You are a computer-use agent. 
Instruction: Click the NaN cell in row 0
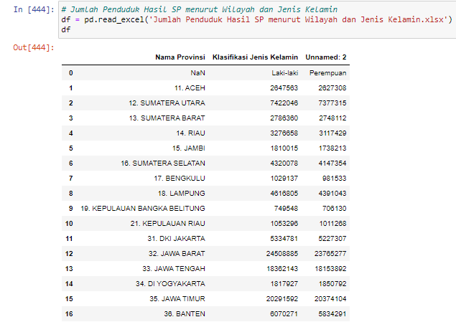click(x=197, y=73)
